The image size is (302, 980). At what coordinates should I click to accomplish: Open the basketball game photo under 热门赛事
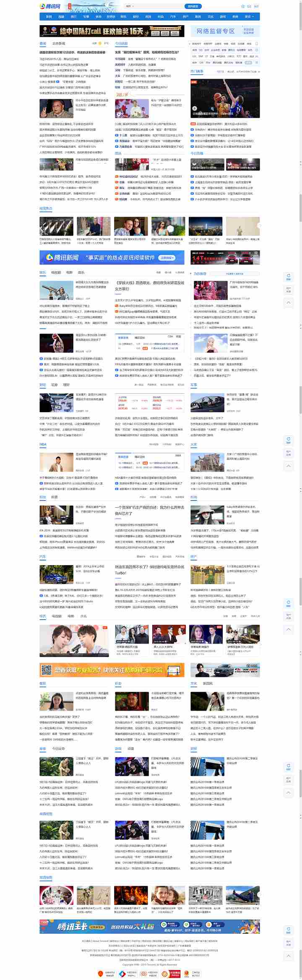tap(225, 98)
